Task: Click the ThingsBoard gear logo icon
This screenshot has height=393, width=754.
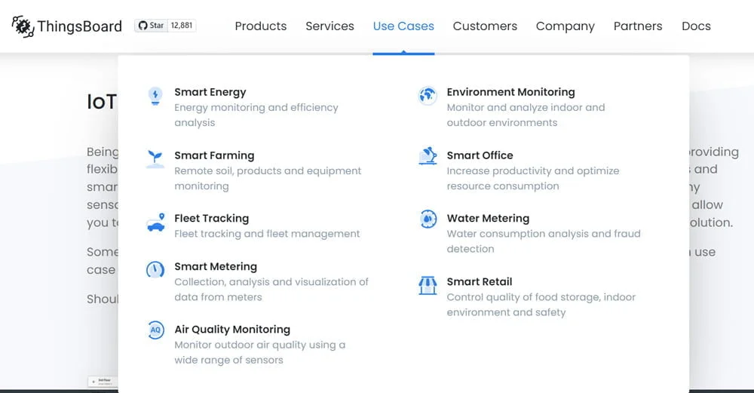Action: click(23, 26)
